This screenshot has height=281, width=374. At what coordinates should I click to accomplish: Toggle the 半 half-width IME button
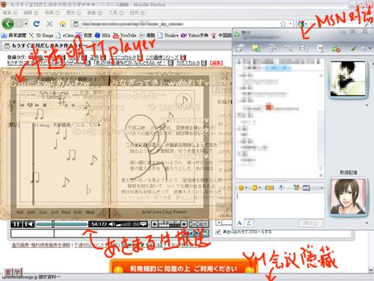tap(17, 272)
